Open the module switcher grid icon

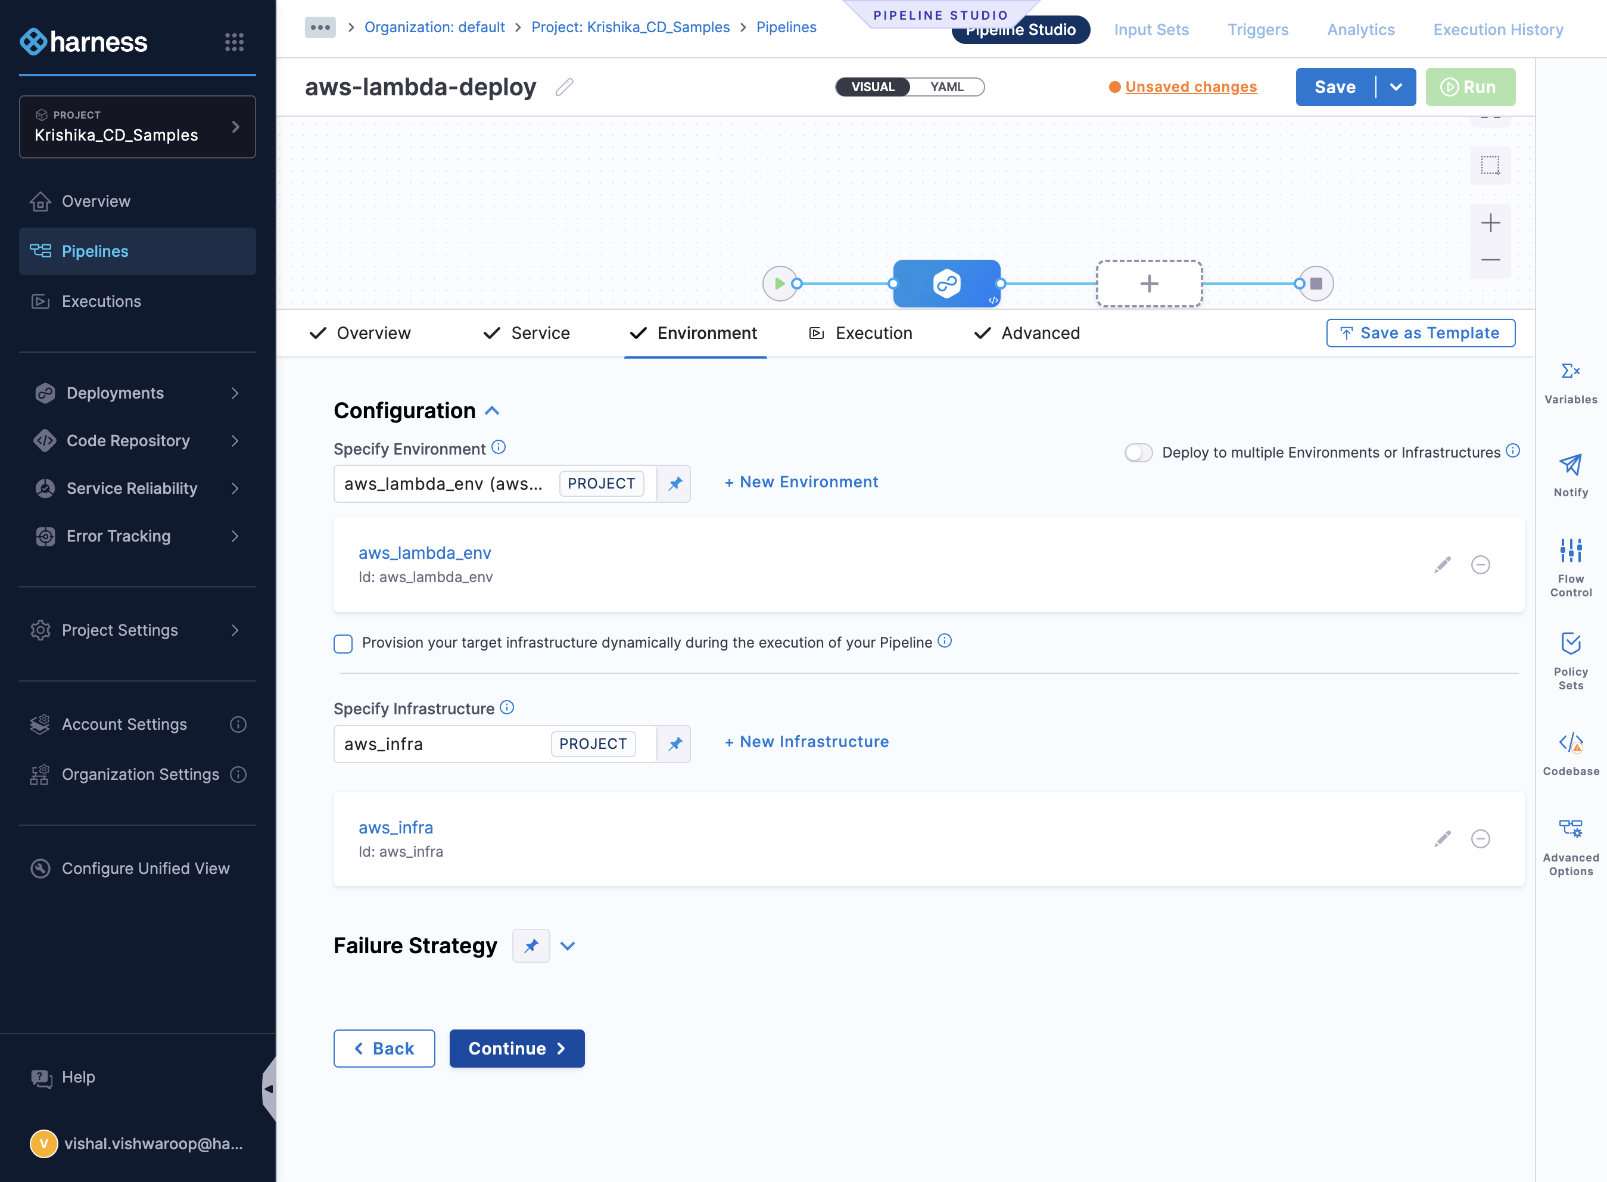[x=234, y=42]
